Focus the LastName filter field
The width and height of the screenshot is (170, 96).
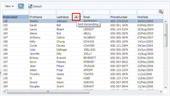(70, 12)
